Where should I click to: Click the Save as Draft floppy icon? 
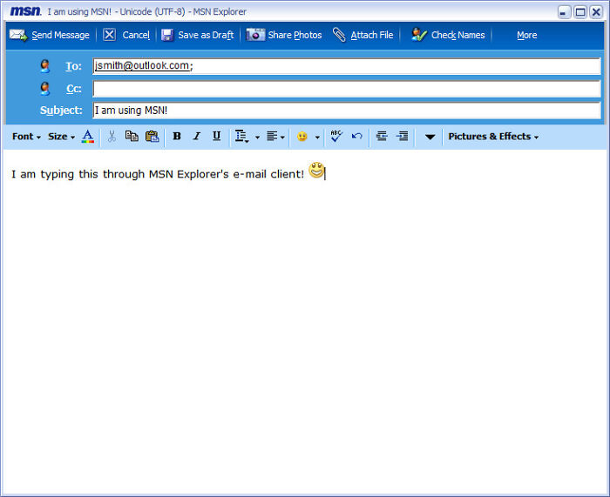167,35
